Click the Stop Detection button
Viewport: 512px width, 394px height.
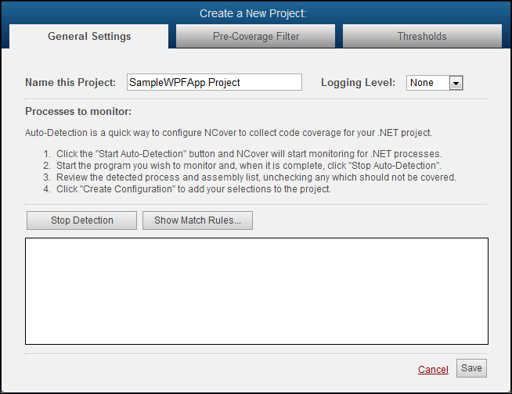tap(81, 220)
